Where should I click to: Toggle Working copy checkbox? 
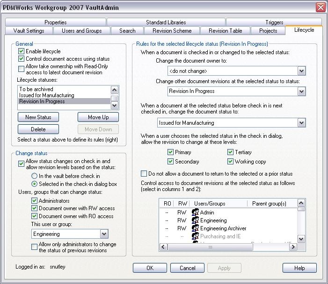point(230,162)
